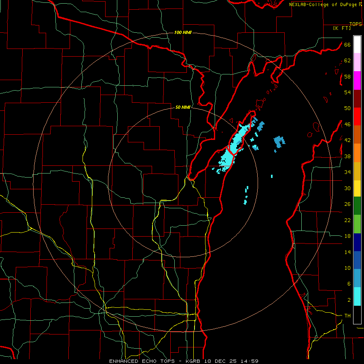Click the bright red legend swatch
This screenshot has width=364, height=364.
(x=357, y=116)
